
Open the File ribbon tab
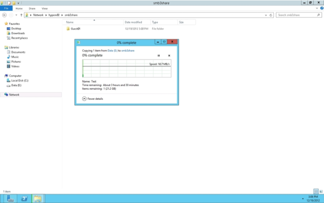(x=6, y=8)
